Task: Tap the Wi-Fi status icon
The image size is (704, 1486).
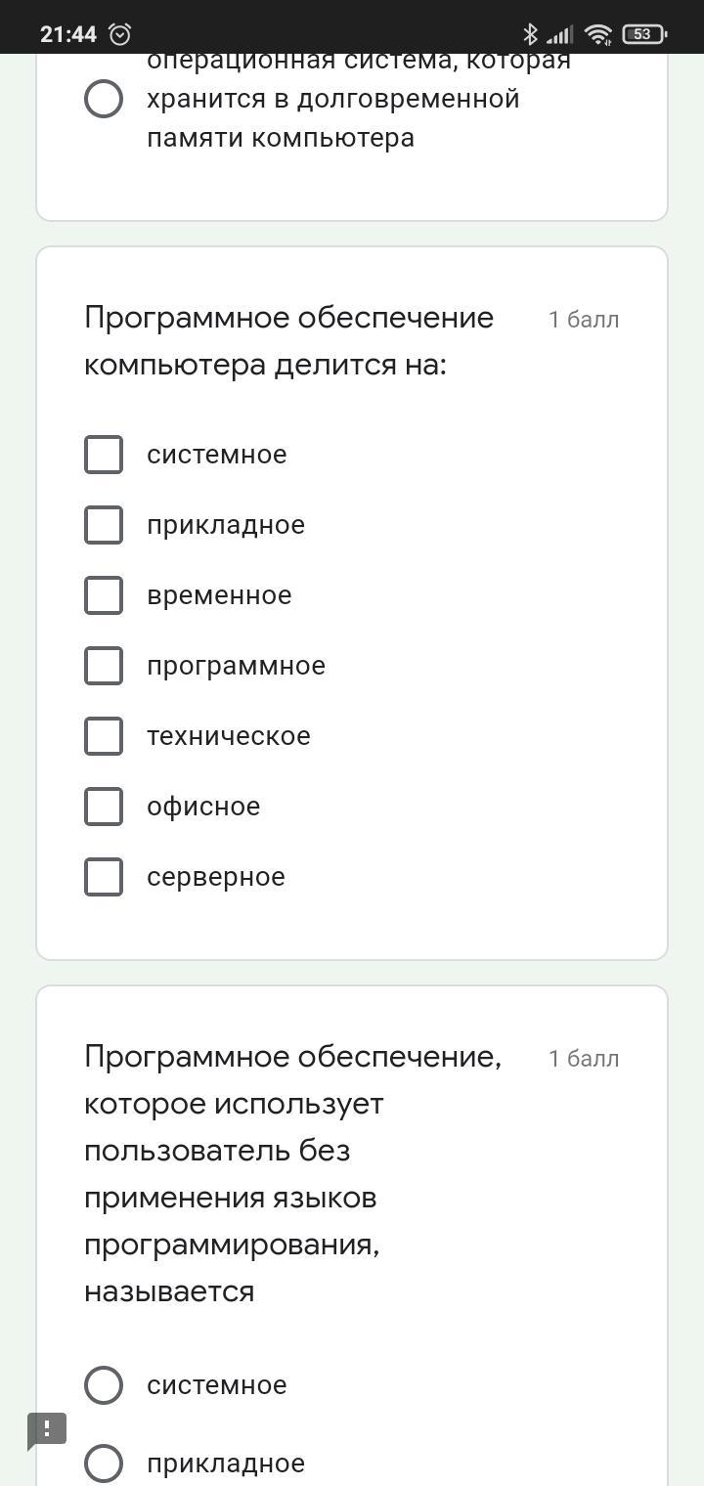Action: (597, 35)
